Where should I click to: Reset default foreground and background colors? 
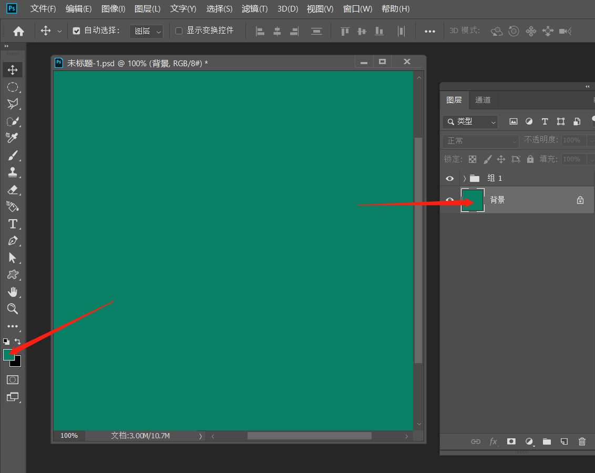6,342
